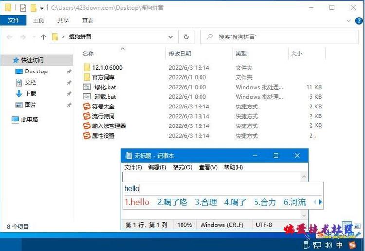The width and height of the screenshot is (365, 251).
Task: Open Notepad 文件(F) menu
Action: pyautogui.click(x=133, y=167)
